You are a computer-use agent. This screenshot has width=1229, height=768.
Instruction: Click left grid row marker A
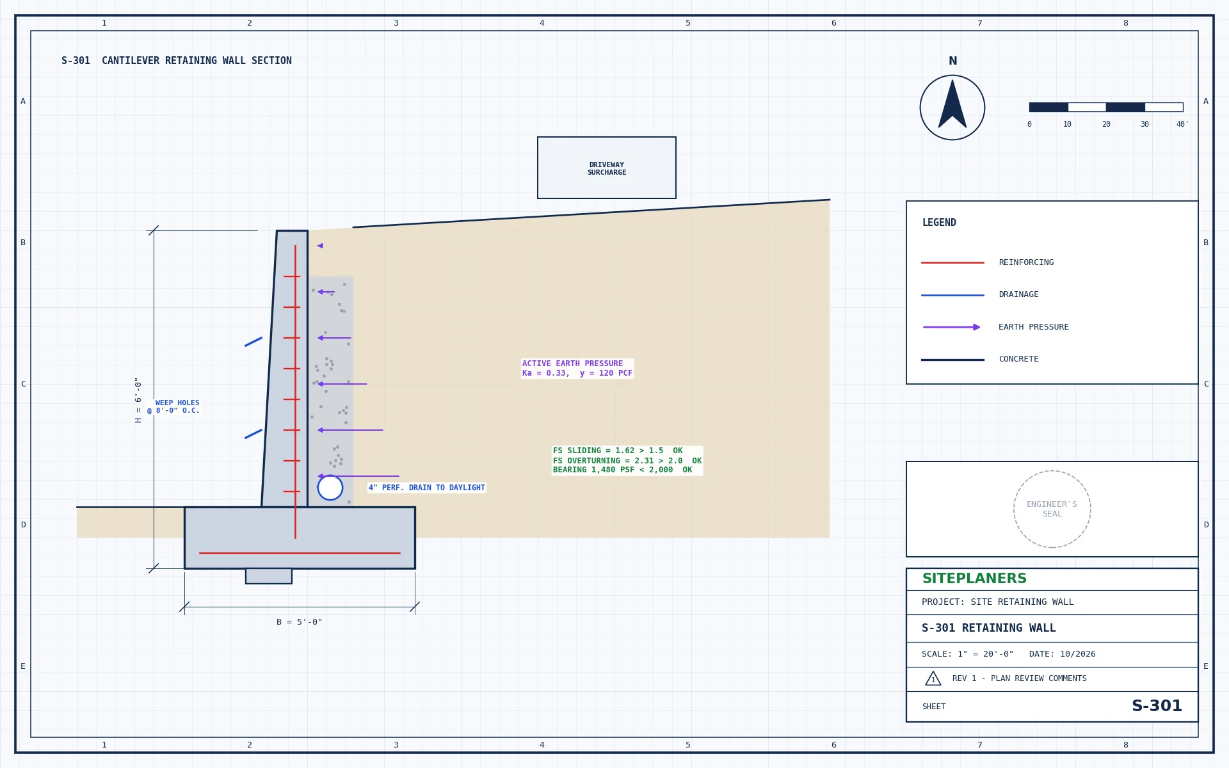[x=23, y=101]
